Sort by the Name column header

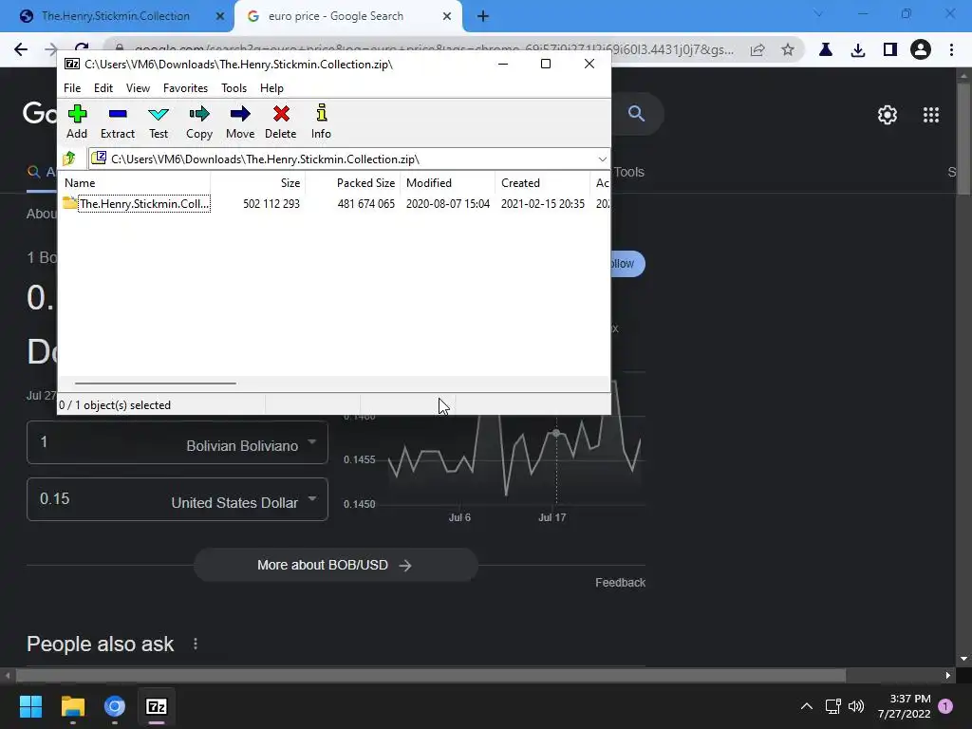tap(136, 183)
